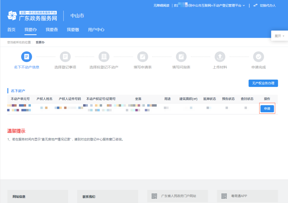Select the 上传材料 upload icon

click(x=220, y=57)
